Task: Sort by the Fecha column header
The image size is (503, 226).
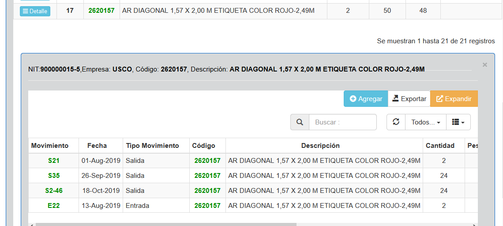Action: click(97, 146)
